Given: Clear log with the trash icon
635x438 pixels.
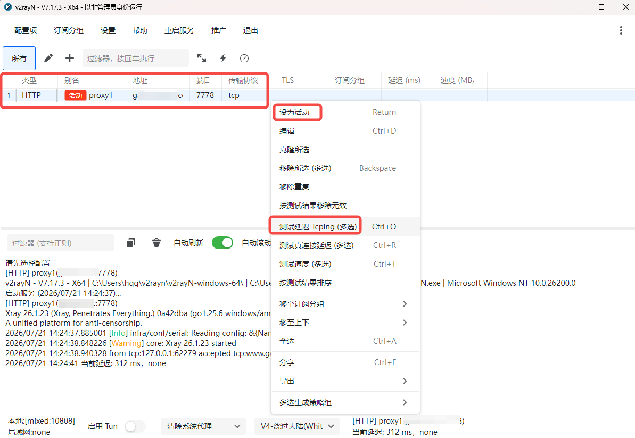Looking at the screenshot, I should click(x=156, y=243).
